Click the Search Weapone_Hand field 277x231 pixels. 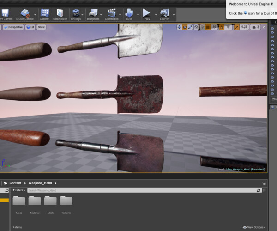pyautogui.click(x=142, y=190)
